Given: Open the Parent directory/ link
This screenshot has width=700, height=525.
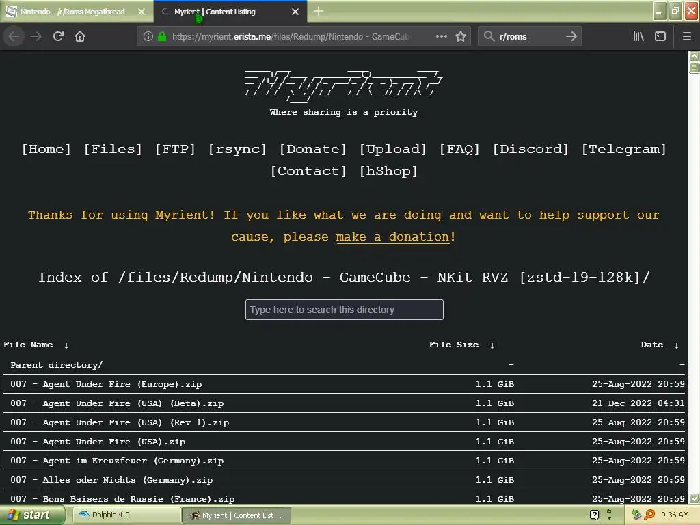Looking at the screenshot, I should [56, 365].
